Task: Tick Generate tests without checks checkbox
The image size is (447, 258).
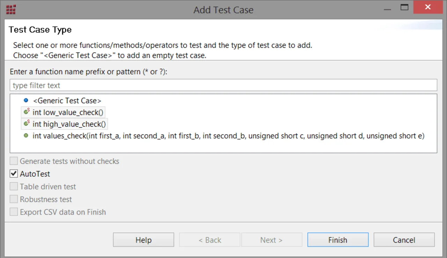Action: [14, 161]
